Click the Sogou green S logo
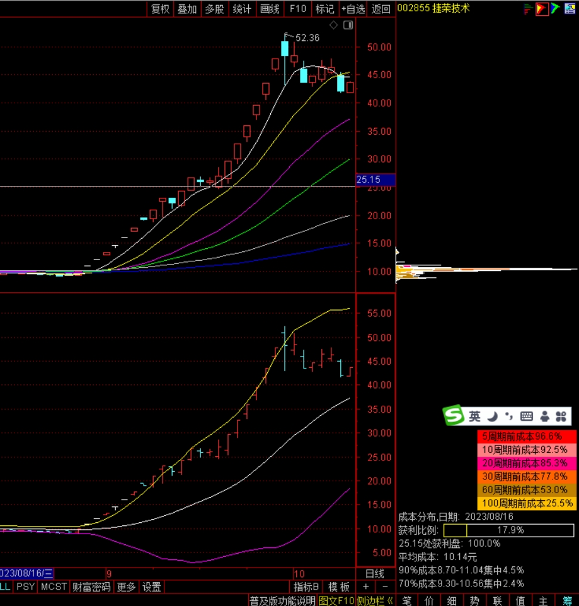The image size is (579, 606). pos(453,416)
